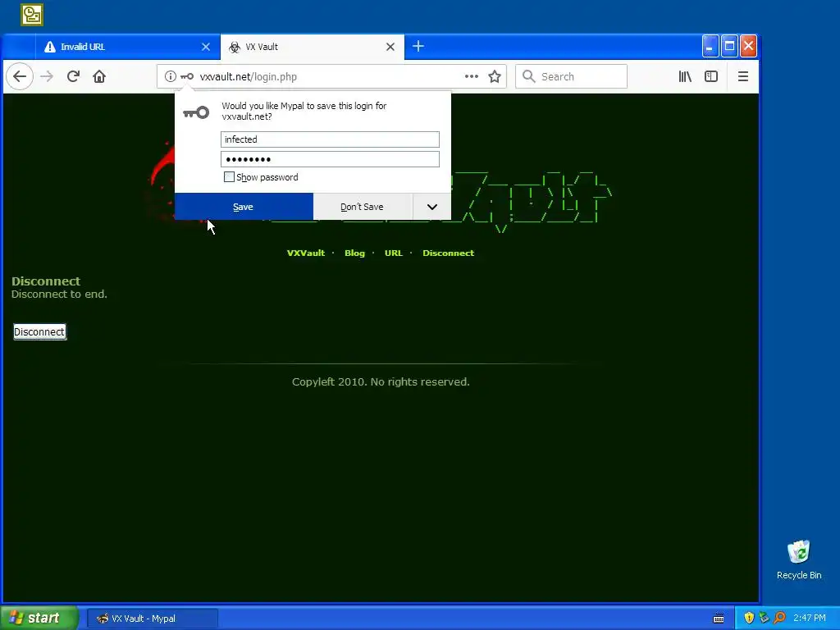Choose Don't Save for this login
840x630 pixels.
pos(363,207)
